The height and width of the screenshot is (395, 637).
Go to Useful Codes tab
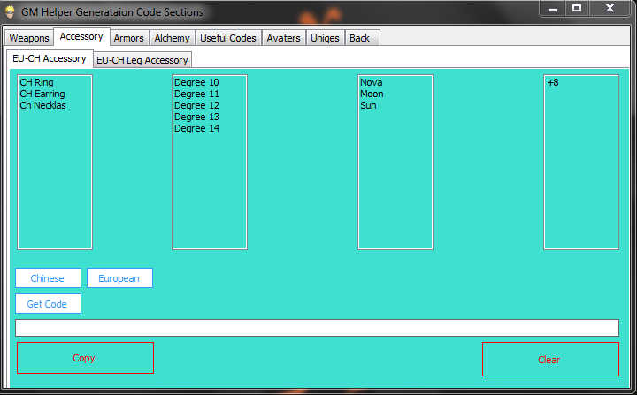[x=228, y=38]
